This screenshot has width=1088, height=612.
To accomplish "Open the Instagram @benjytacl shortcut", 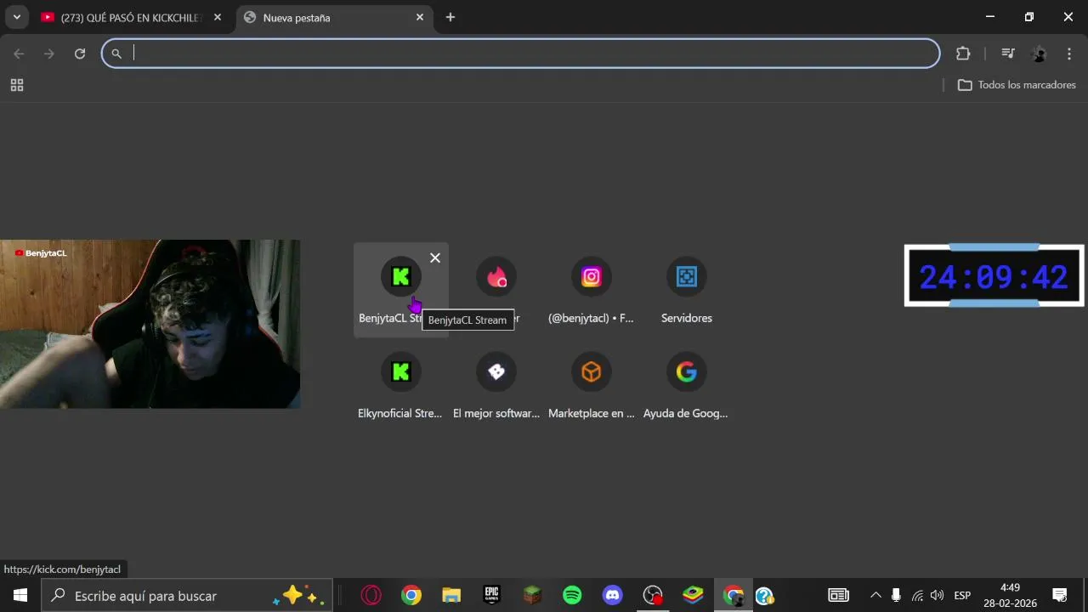I will pyautogui.click(x=592, y=290).
